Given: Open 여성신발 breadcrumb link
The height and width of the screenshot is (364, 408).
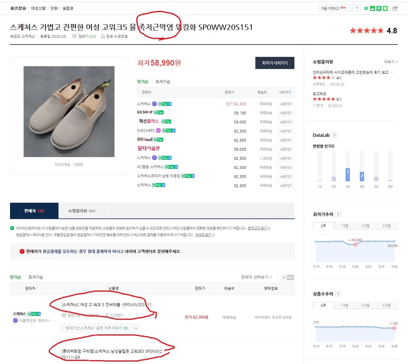Looking at the screenshot, I should pyautogui.click(x=38, y=8).
